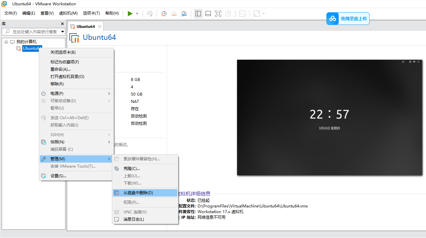Open 消息日志(L) in the submenu
The image size is (426, 238).
[145, 219]
